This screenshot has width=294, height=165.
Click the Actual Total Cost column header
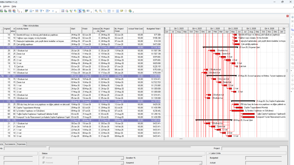click(x=135, y=30)
